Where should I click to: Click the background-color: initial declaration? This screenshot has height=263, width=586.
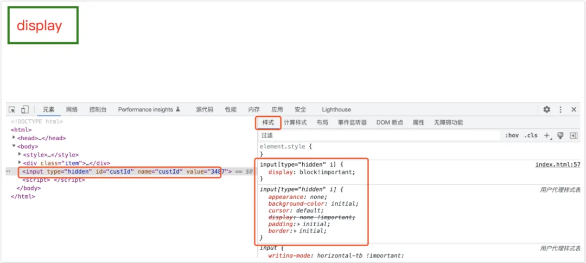pos(313,204)
